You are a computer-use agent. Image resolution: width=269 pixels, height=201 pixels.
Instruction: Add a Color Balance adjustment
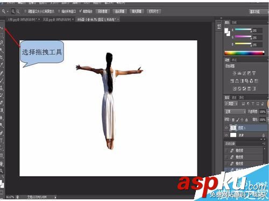click(x=237, y=81)
